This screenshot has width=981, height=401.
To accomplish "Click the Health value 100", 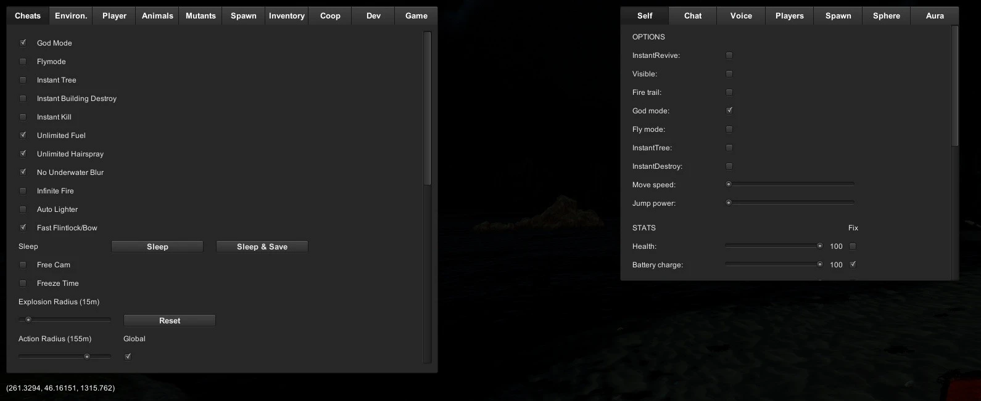I will coord(836,246).
